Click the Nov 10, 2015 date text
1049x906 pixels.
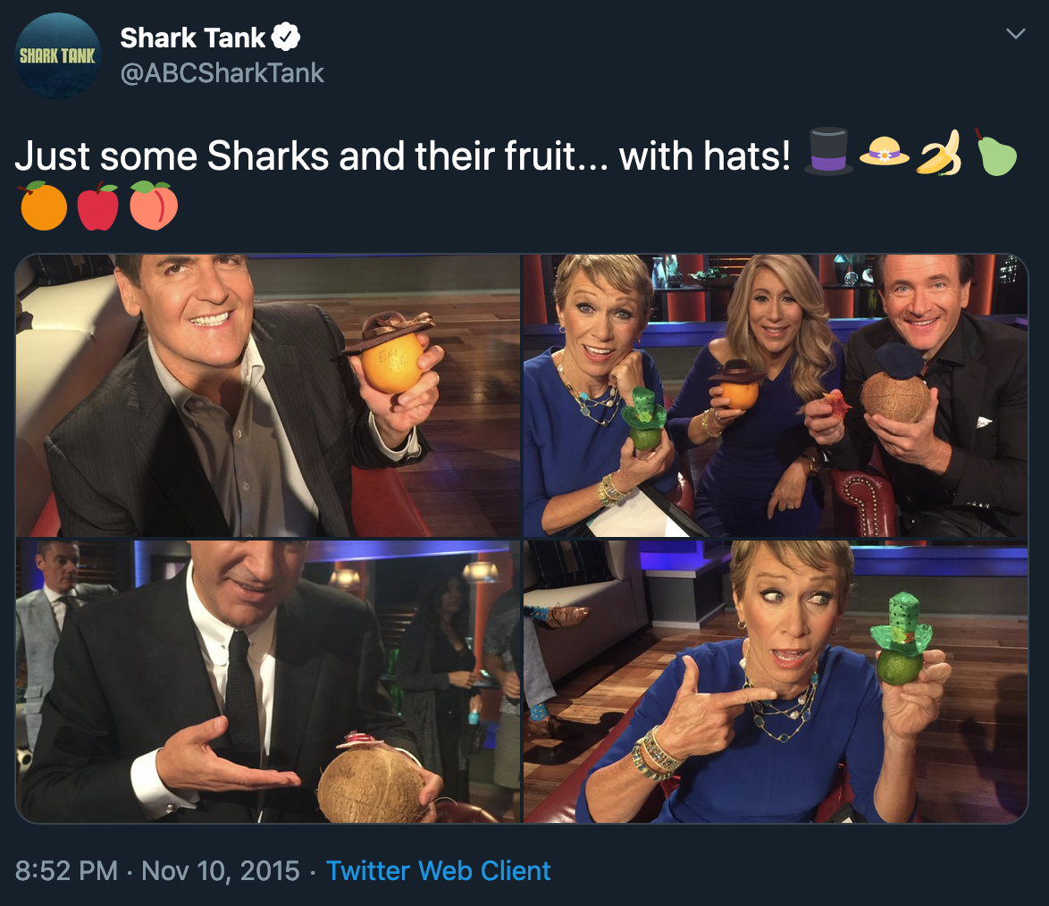click(220, 870)
